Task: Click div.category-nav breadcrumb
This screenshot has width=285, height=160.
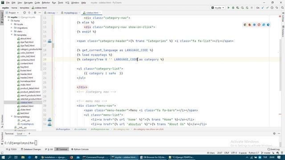Action: (121, 129)
